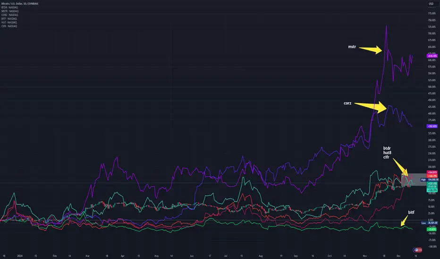440x259 pixels.
Task: Click the Feb label on time axis
Action: [55, 256]
